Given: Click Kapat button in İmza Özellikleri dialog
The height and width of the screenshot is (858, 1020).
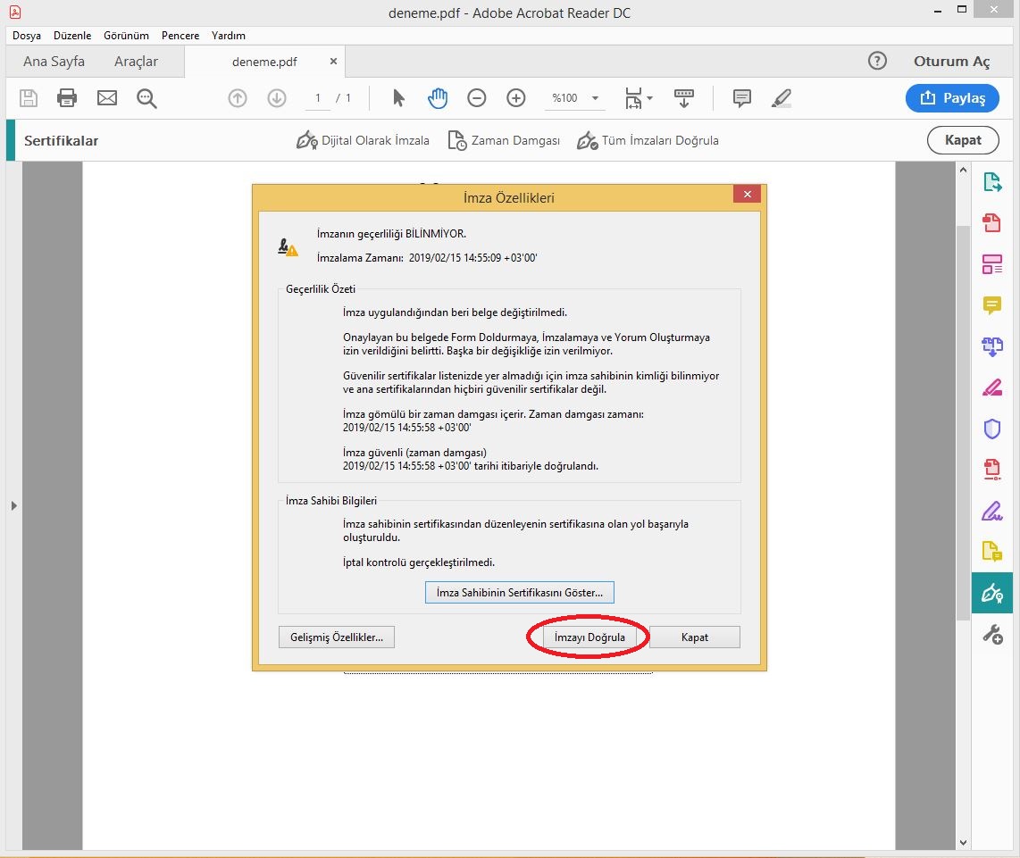Looking at the screenshot, I should point(695,637).
